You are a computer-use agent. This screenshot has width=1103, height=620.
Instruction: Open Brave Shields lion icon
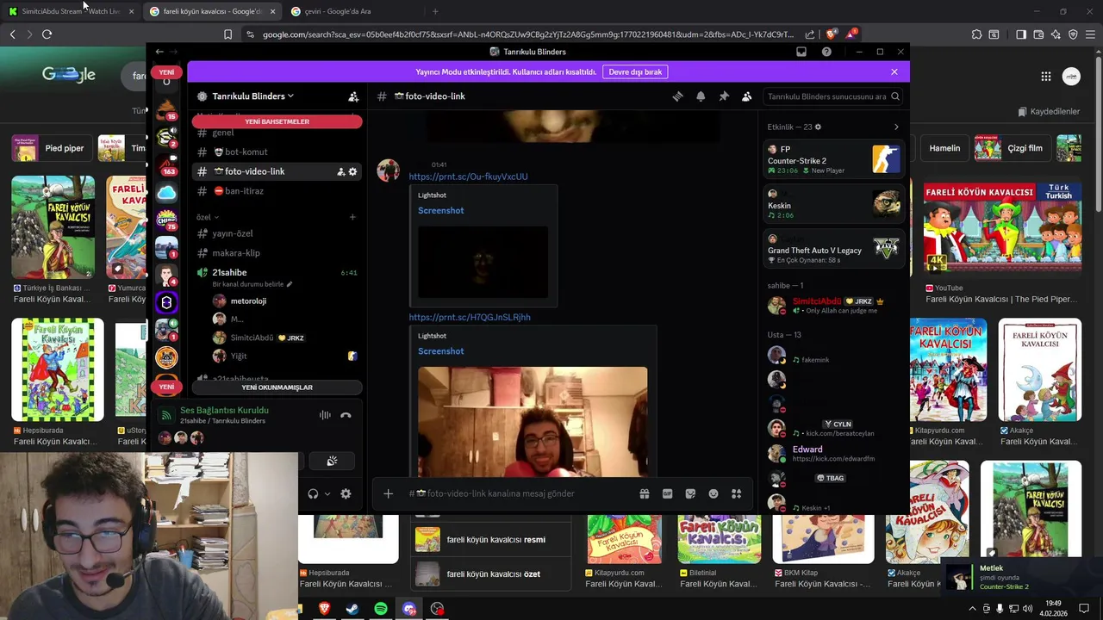coord(831,34)
